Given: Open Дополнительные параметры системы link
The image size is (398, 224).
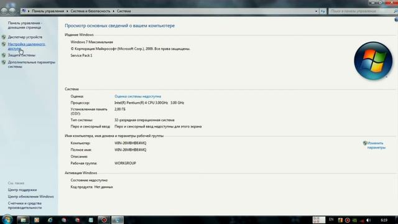Looking at the screenshot, I should (31, 64).
